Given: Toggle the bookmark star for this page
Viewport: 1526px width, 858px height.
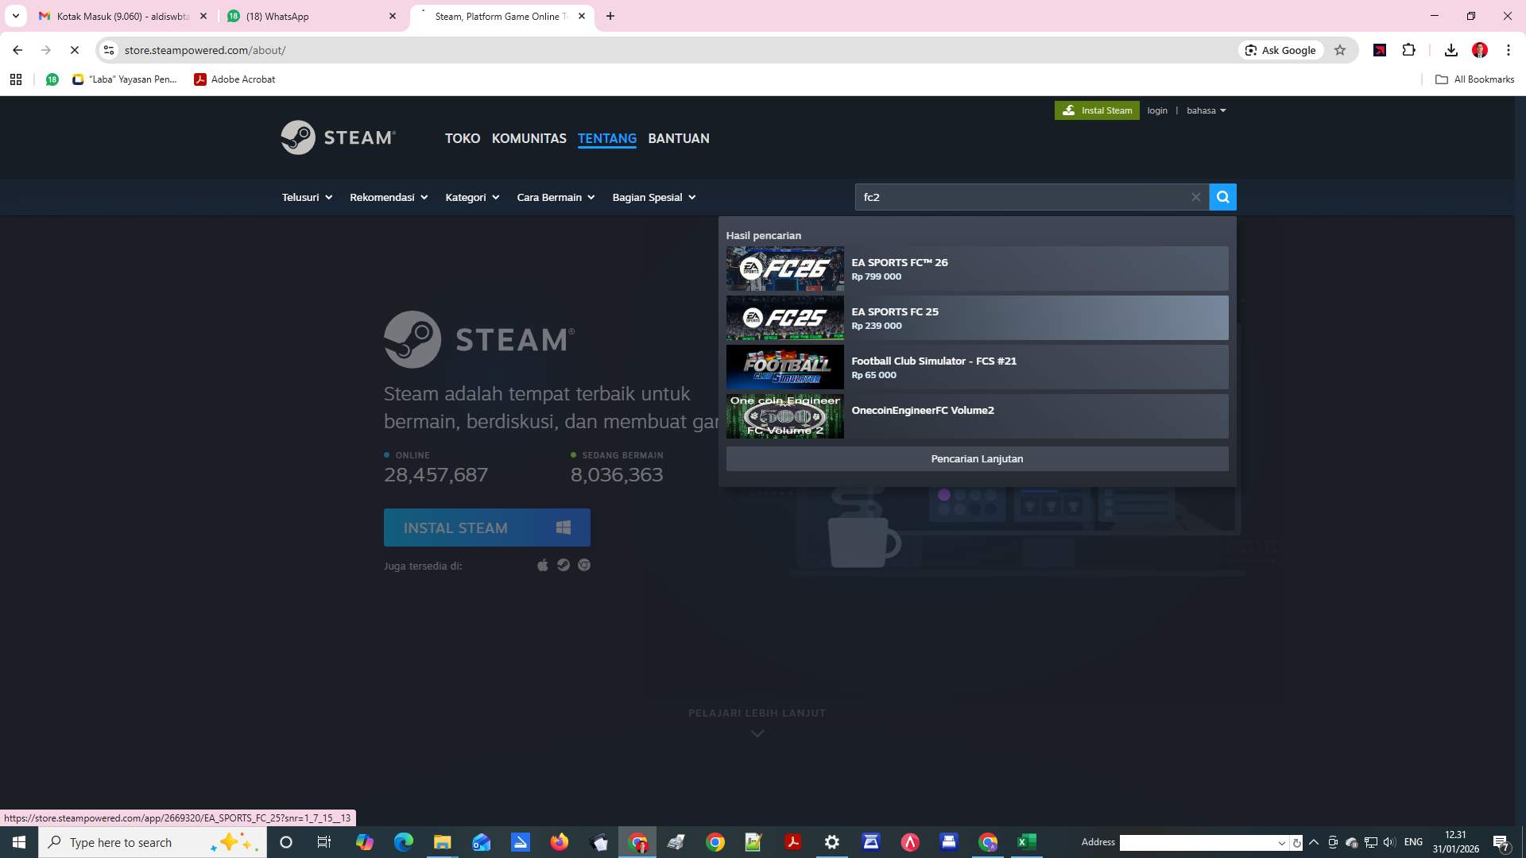Looking at the screenshot, I should coord(1340,49).
